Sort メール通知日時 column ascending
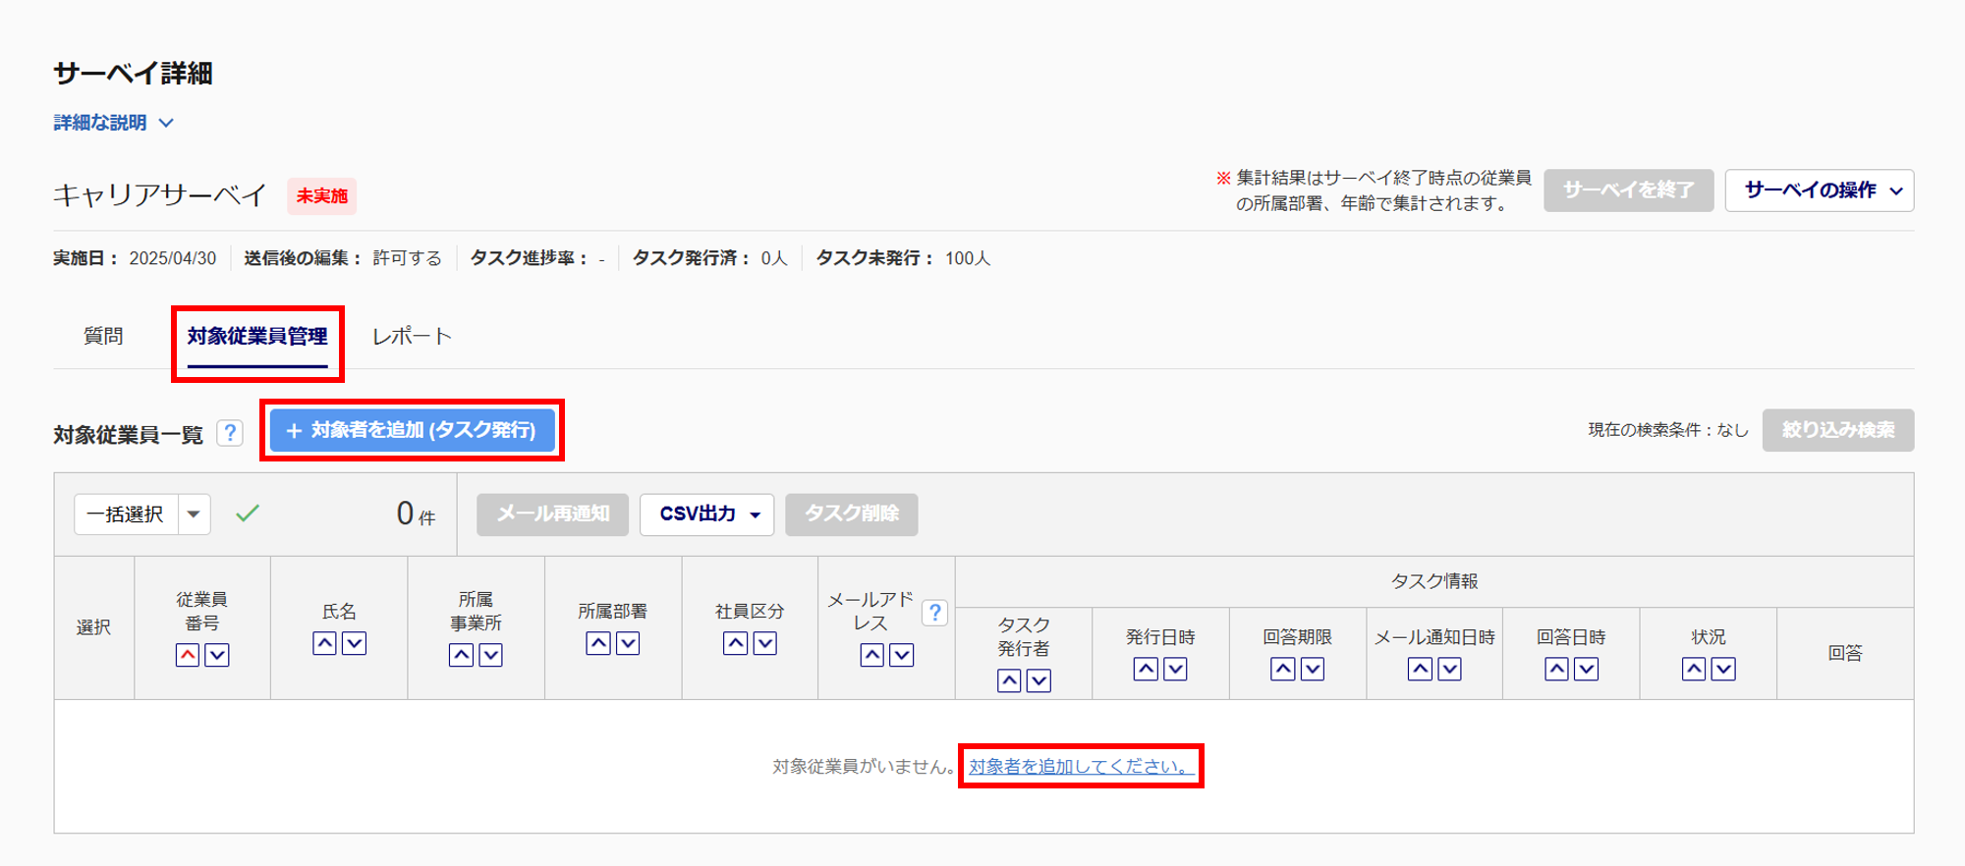 click(x=1420, y=669)
